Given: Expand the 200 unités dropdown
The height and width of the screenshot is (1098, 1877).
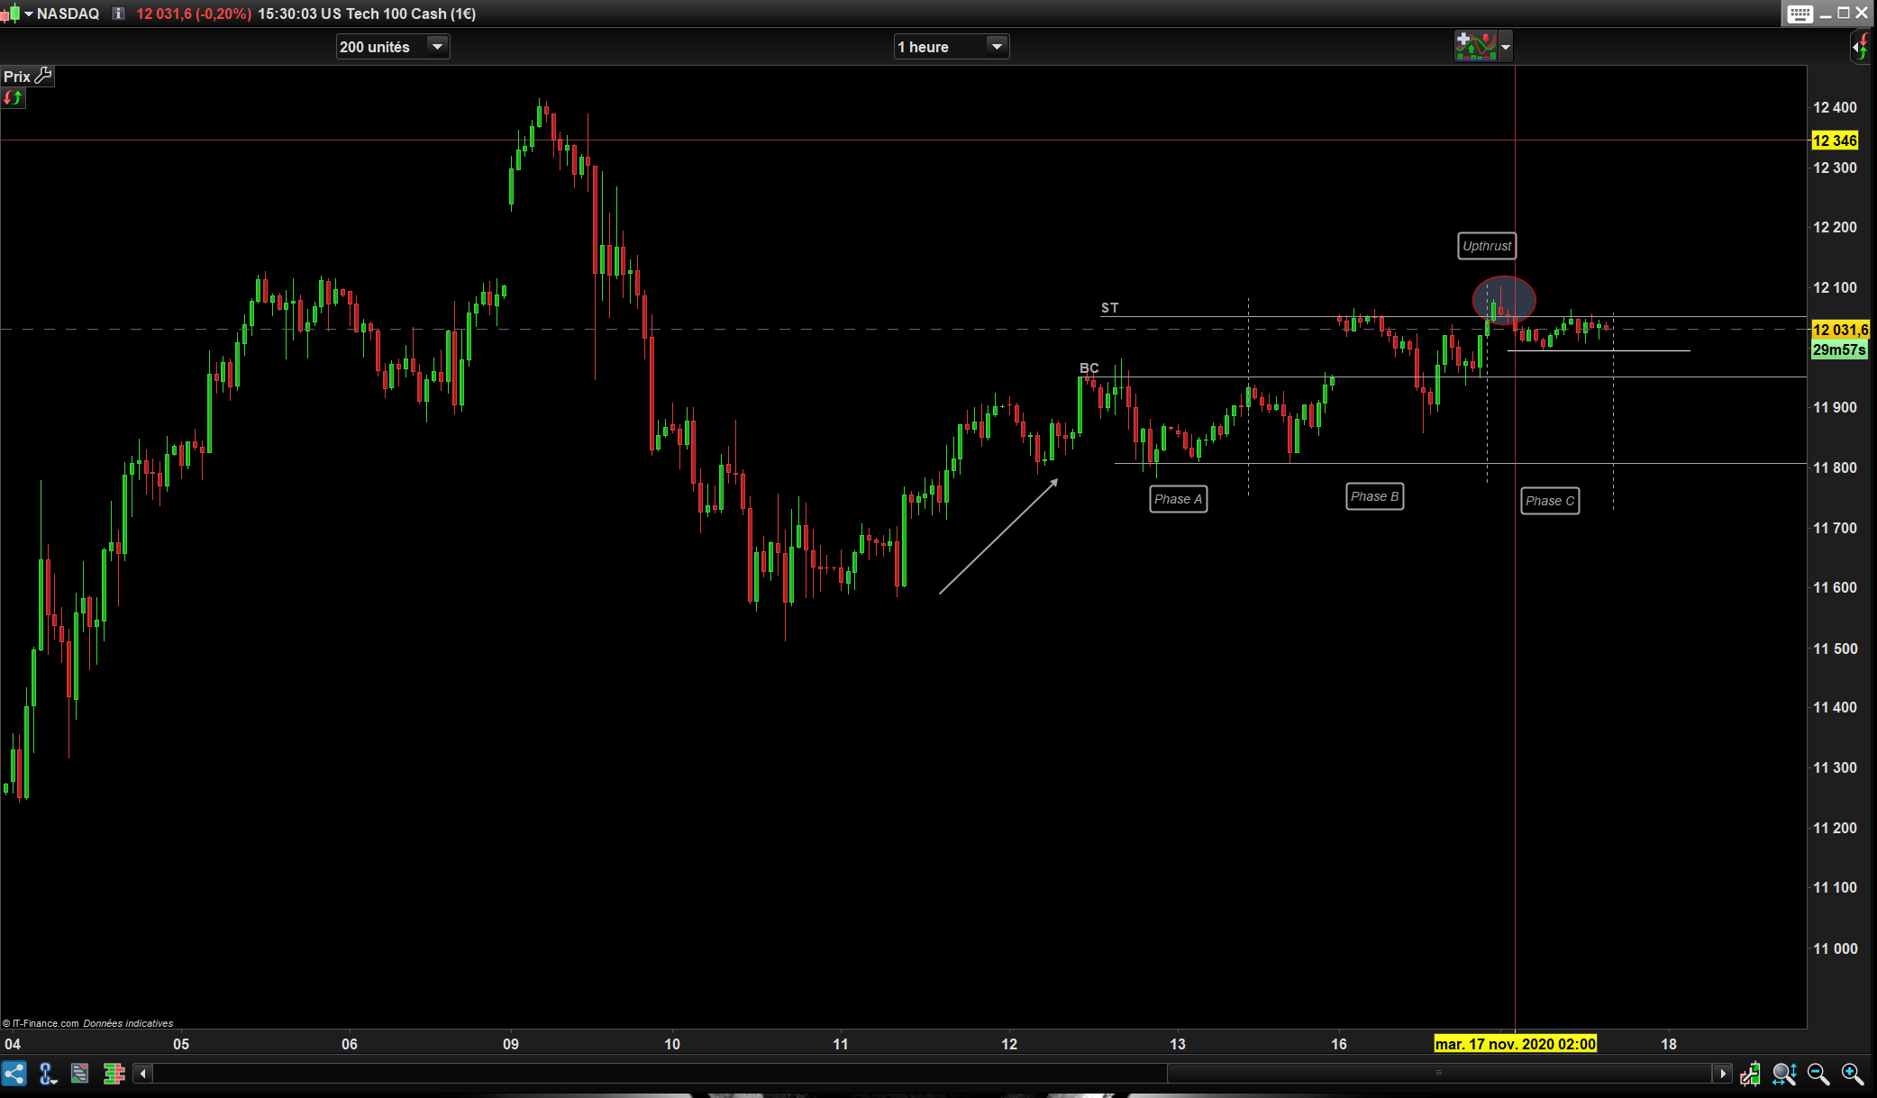Looking at the screenshot, I should pyautogui.click(x=437, y=46).
